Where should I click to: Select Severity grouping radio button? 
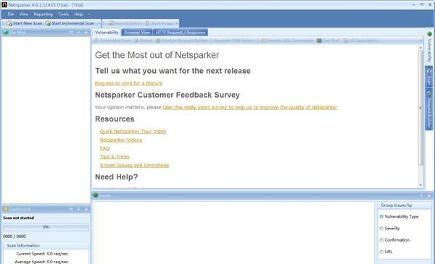pyautogui.click(x=381, y=229)
